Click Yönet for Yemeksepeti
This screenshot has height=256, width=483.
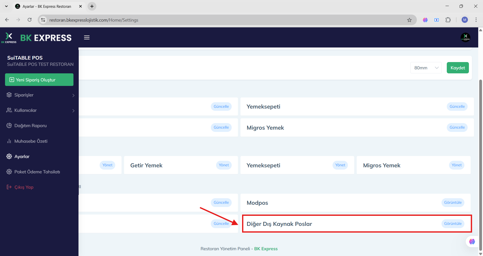coord(340,165)
